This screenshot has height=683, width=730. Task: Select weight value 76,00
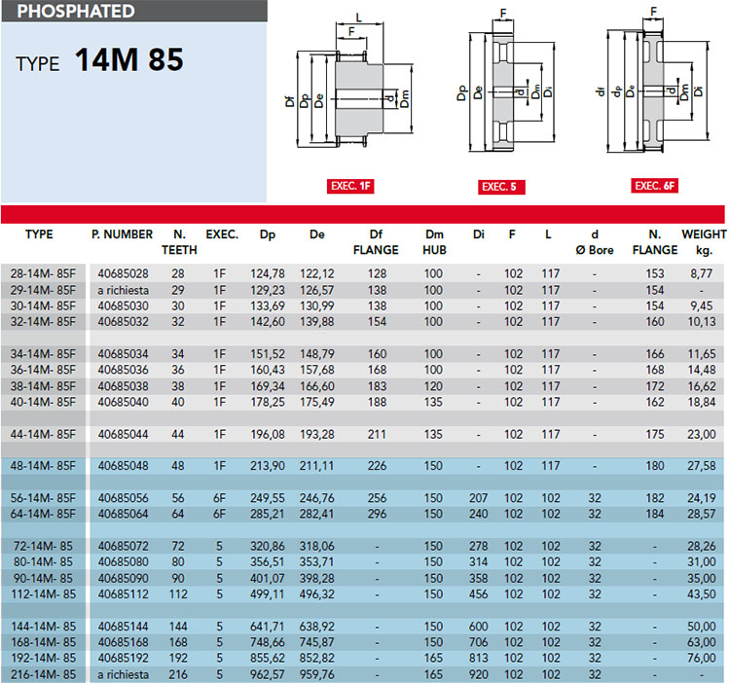pyautogui.click(x=701, y=658)
